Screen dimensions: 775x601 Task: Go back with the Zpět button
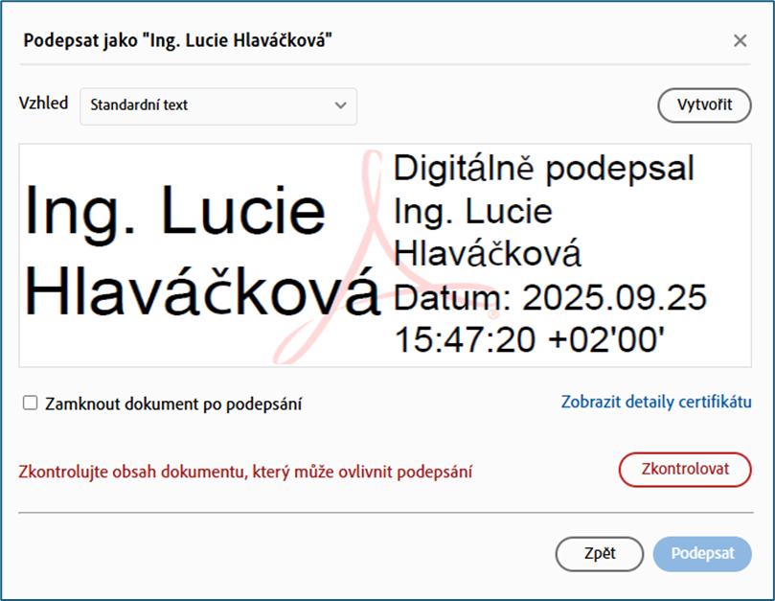click(x=600, y=553)
